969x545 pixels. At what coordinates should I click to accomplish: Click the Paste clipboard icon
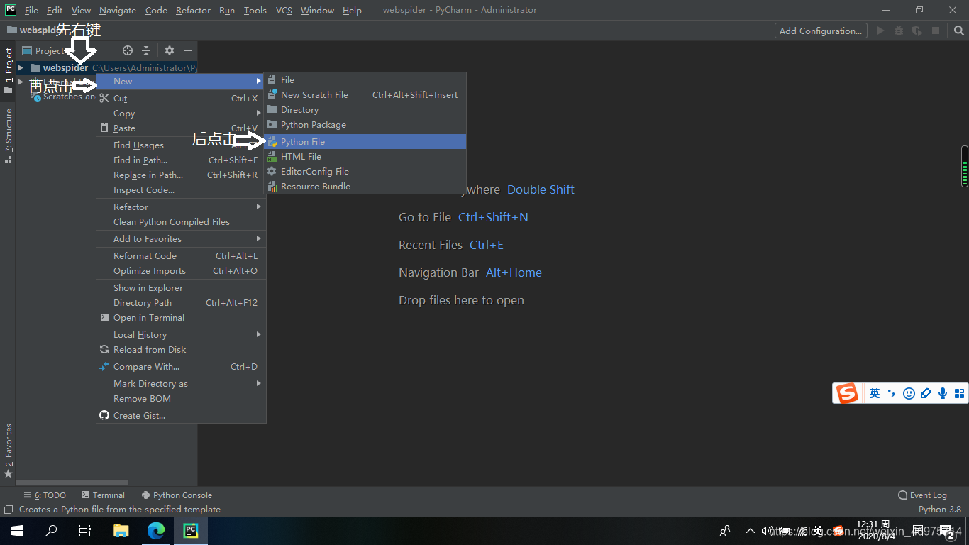[x=104, y=128]
